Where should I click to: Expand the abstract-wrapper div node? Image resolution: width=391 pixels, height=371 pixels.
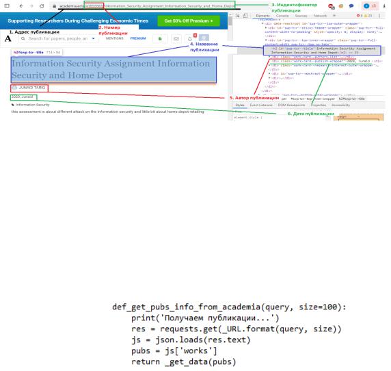click(269, 74)
